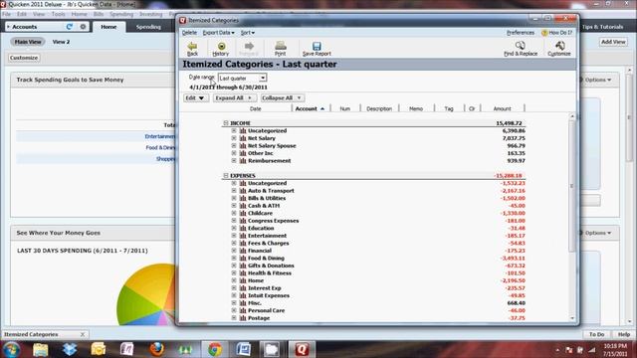Click the How Do I help icon
Image resolution: width=637 pixels, height=358 pixels.
point(544,33)
